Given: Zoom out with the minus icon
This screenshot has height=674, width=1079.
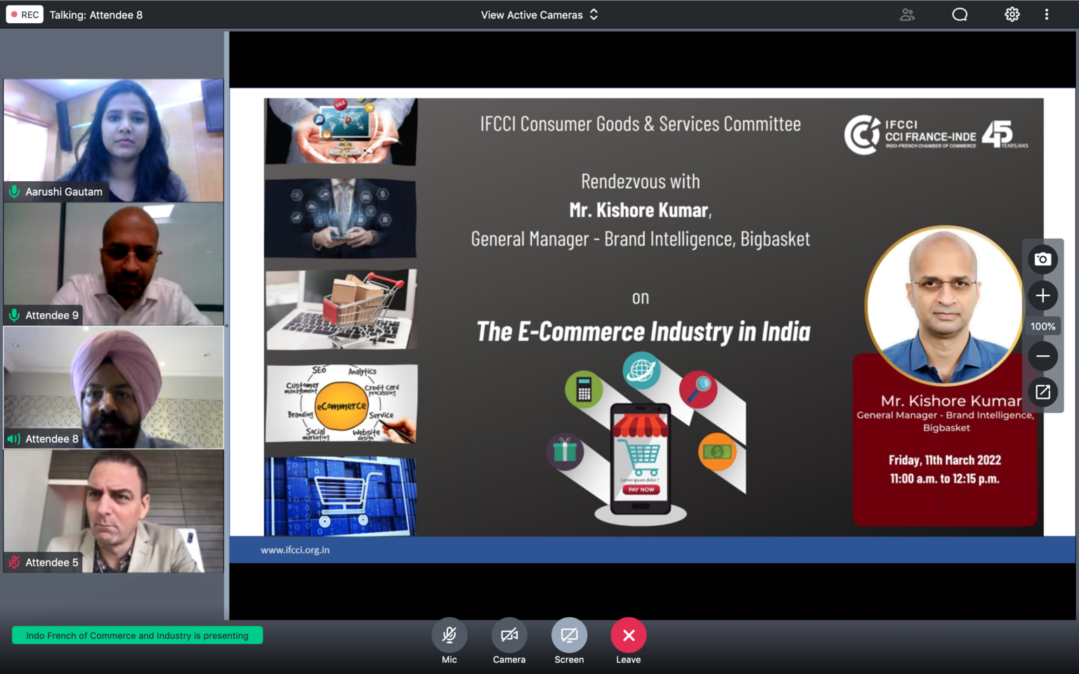Looking at the screenshot, I should click(1042, 356).
